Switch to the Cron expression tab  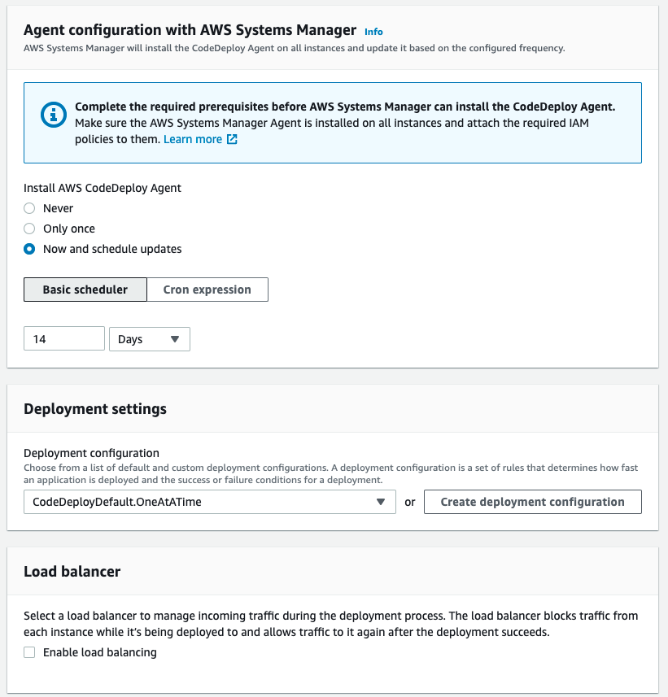pyautogui.click(x=207, y=290)
